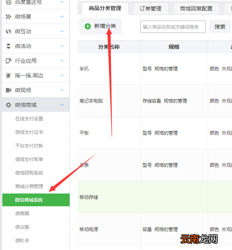Expand the 行业应用 menu chevron
Screen dimensions: 232x250
point(62,61)
